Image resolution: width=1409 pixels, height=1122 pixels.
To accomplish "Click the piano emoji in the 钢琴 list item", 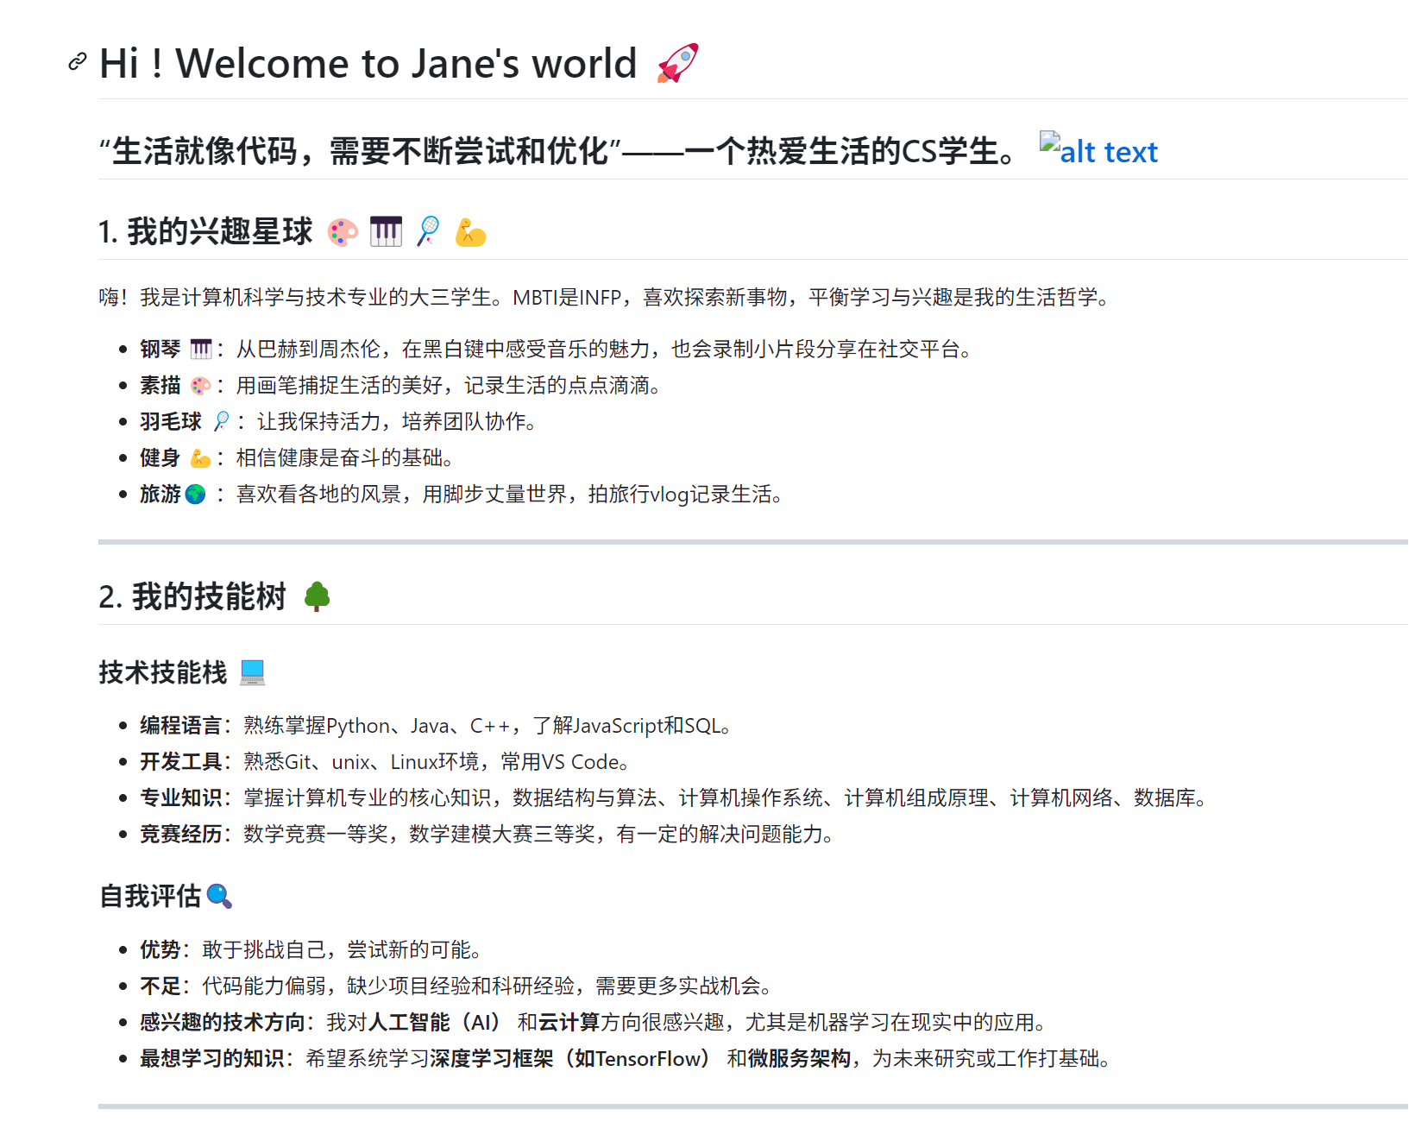I will [x=201, y=349].
